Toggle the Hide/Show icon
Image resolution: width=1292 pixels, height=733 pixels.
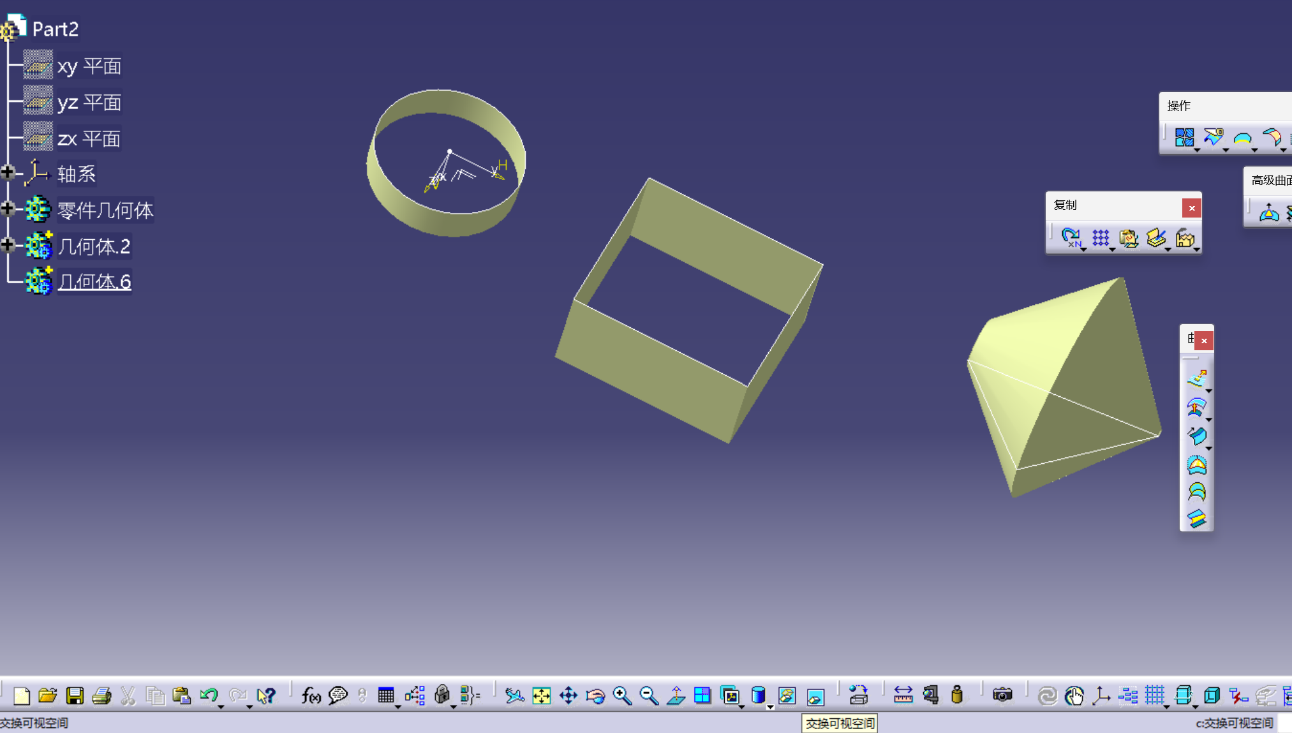[x=787, y=695]
